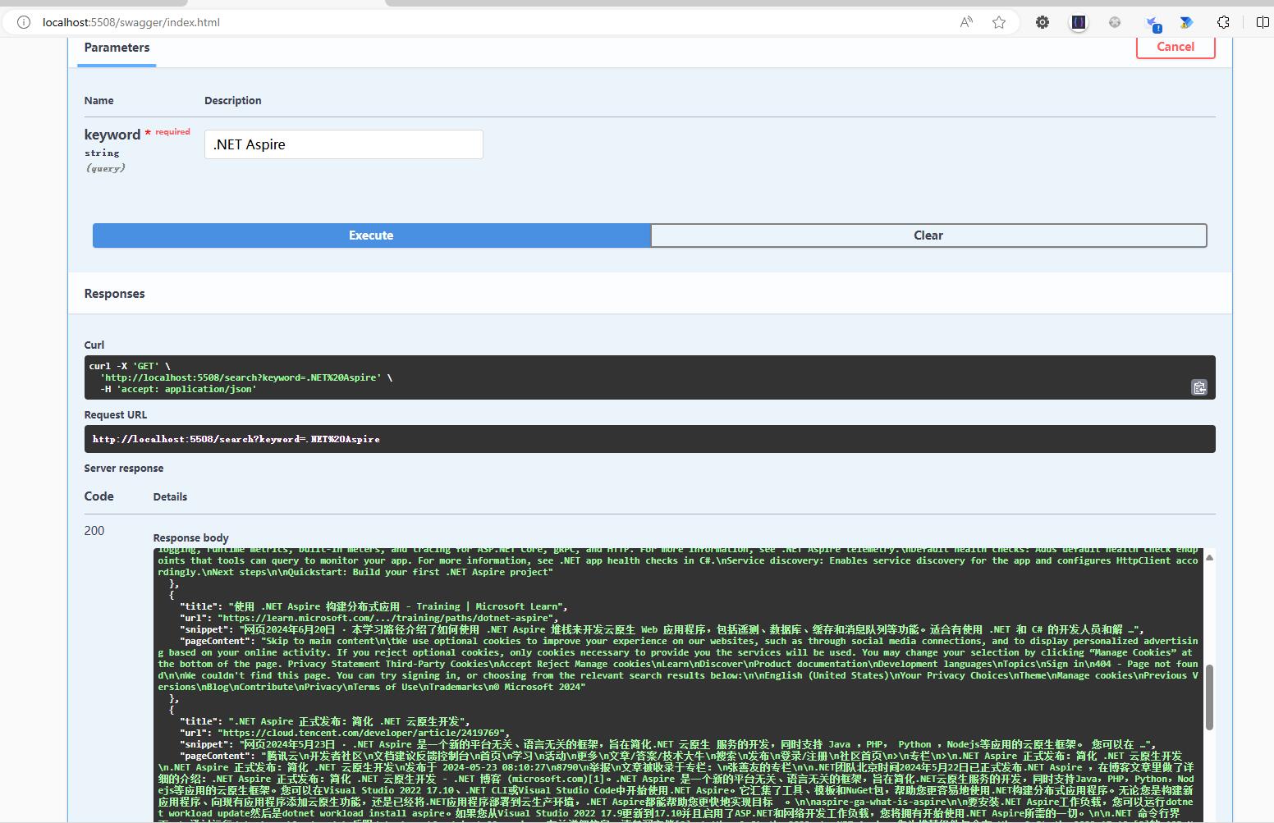
Task: Click the 'Name' column header
Action: pos(99,101)
